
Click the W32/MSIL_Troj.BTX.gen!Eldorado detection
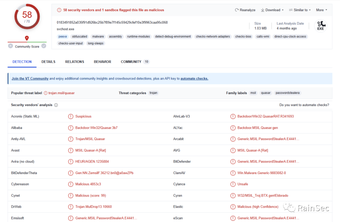(x=263, y=195)
